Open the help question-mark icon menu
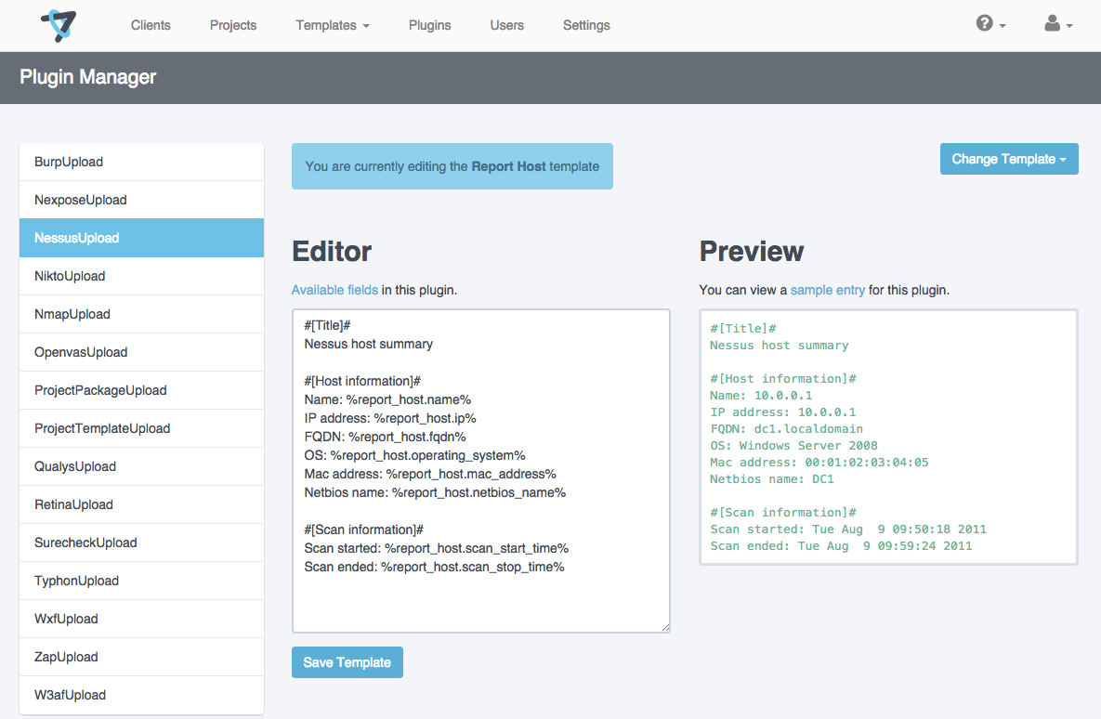The image size is (1101, 719). coord(987,25)
